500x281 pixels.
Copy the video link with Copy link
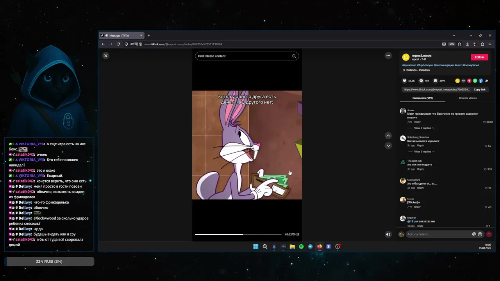(x=480, y=89)
